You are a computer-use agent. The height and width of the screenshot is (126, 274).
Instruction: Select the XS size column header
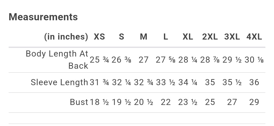[x=99, y=37]
